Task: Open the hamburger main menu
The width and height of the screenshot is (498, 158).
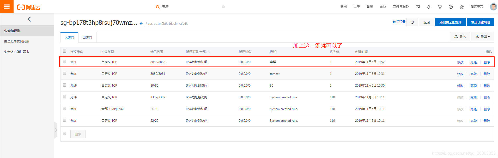Action: point(7,7)
